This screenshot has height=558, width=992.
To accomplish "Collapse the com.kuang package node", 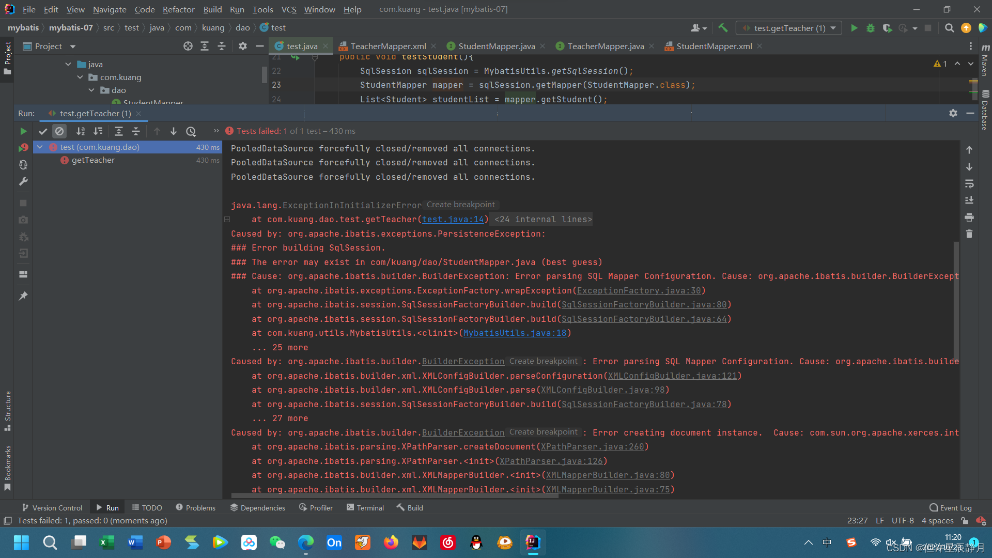I will coord(80,78).
